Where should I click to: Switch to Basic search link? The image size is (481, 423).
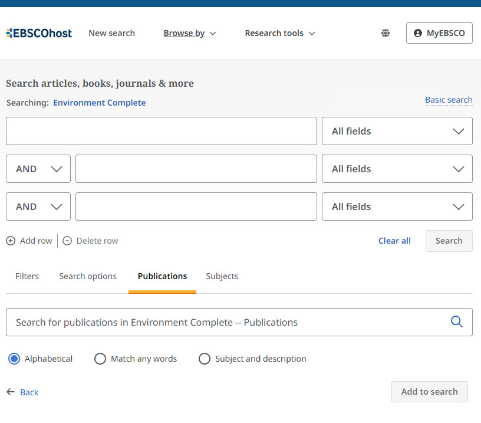pos(449,100)
